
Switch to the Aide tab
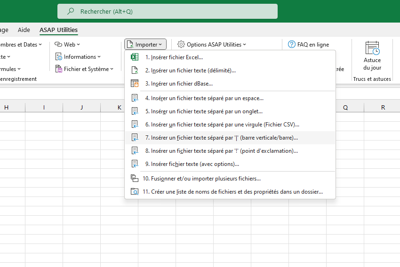pyautogui.click(x=24, y=30)
